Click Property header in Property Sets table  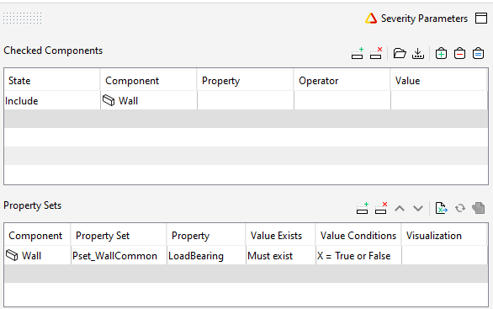pos(206,236)
